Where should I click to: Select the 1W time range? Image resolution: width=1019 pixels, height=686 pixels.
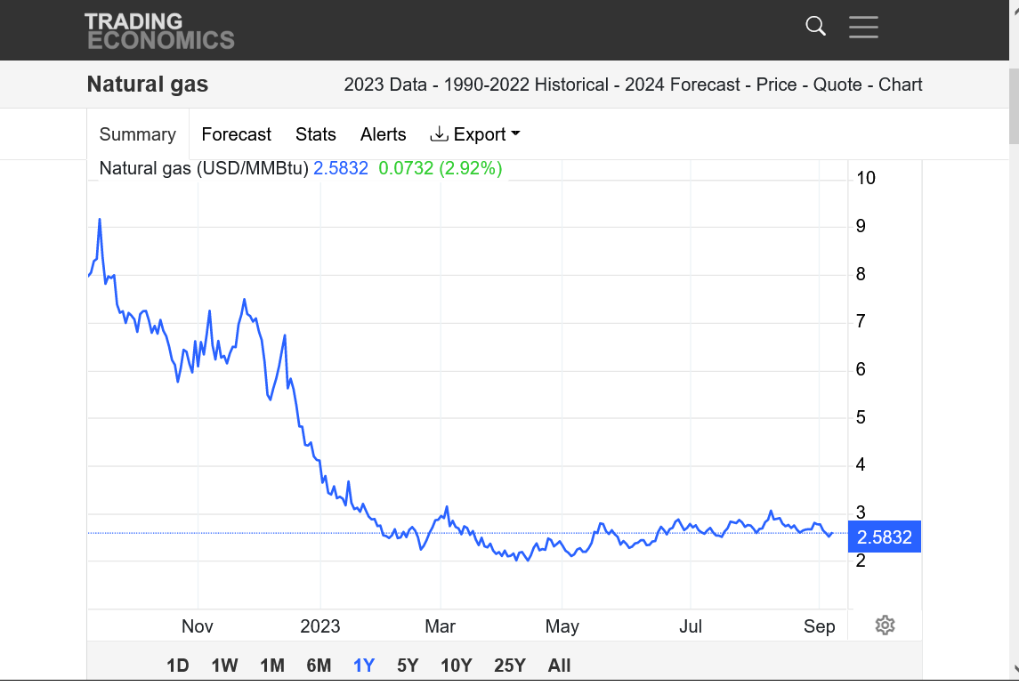(224, 666)
